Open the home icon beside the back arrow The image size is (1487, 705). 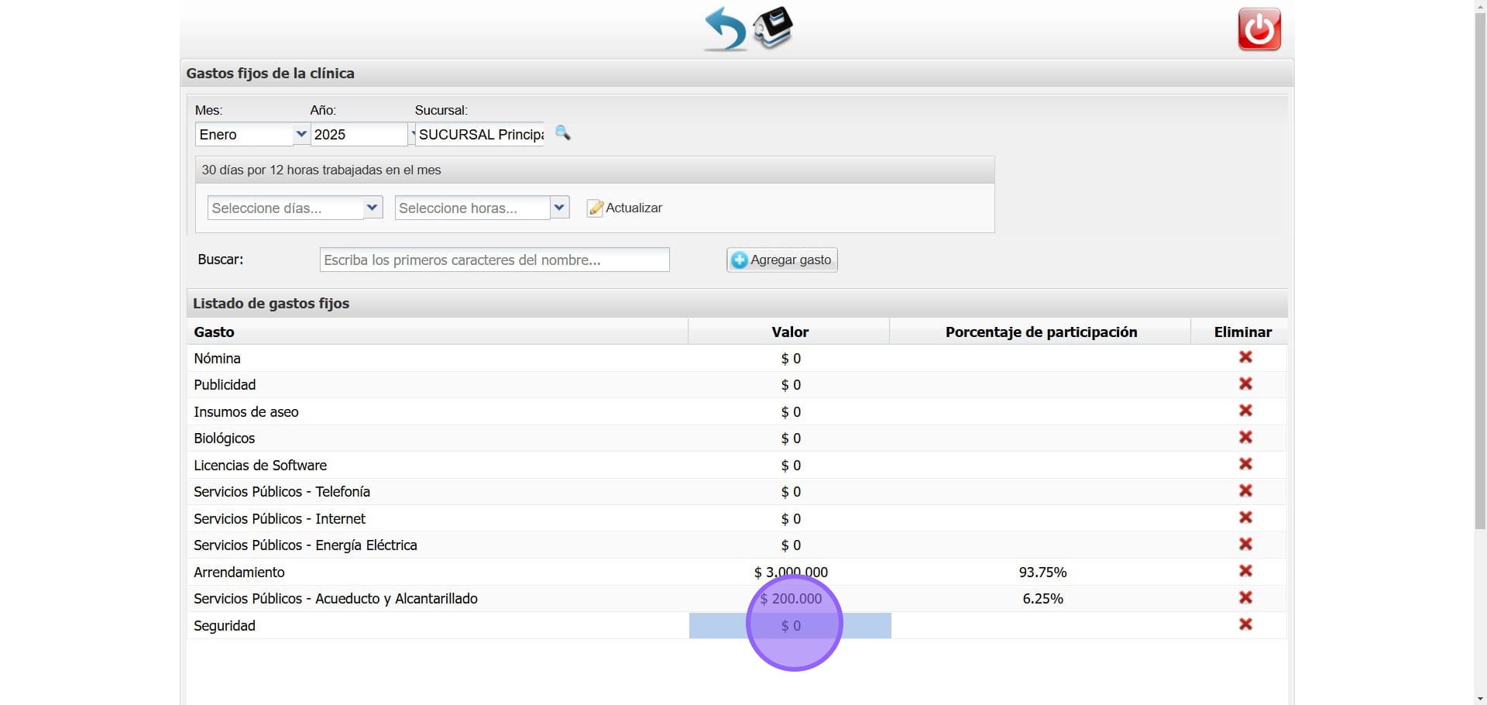click(773, 28)
